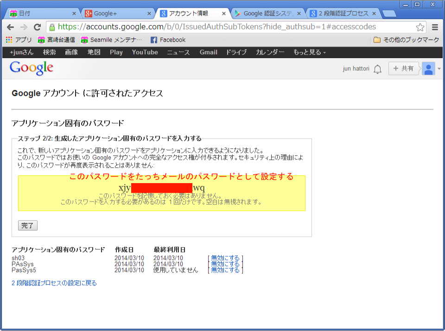Switch to the Google 認証システム tab
This screenshot has height=331, width=445.
tap(268, 13)
